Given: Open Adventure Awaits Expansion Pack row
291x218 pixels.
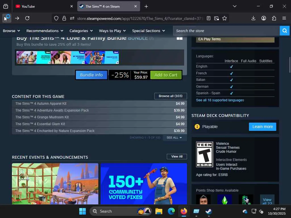Looking at the screenshot, I should tap(99, 110).
